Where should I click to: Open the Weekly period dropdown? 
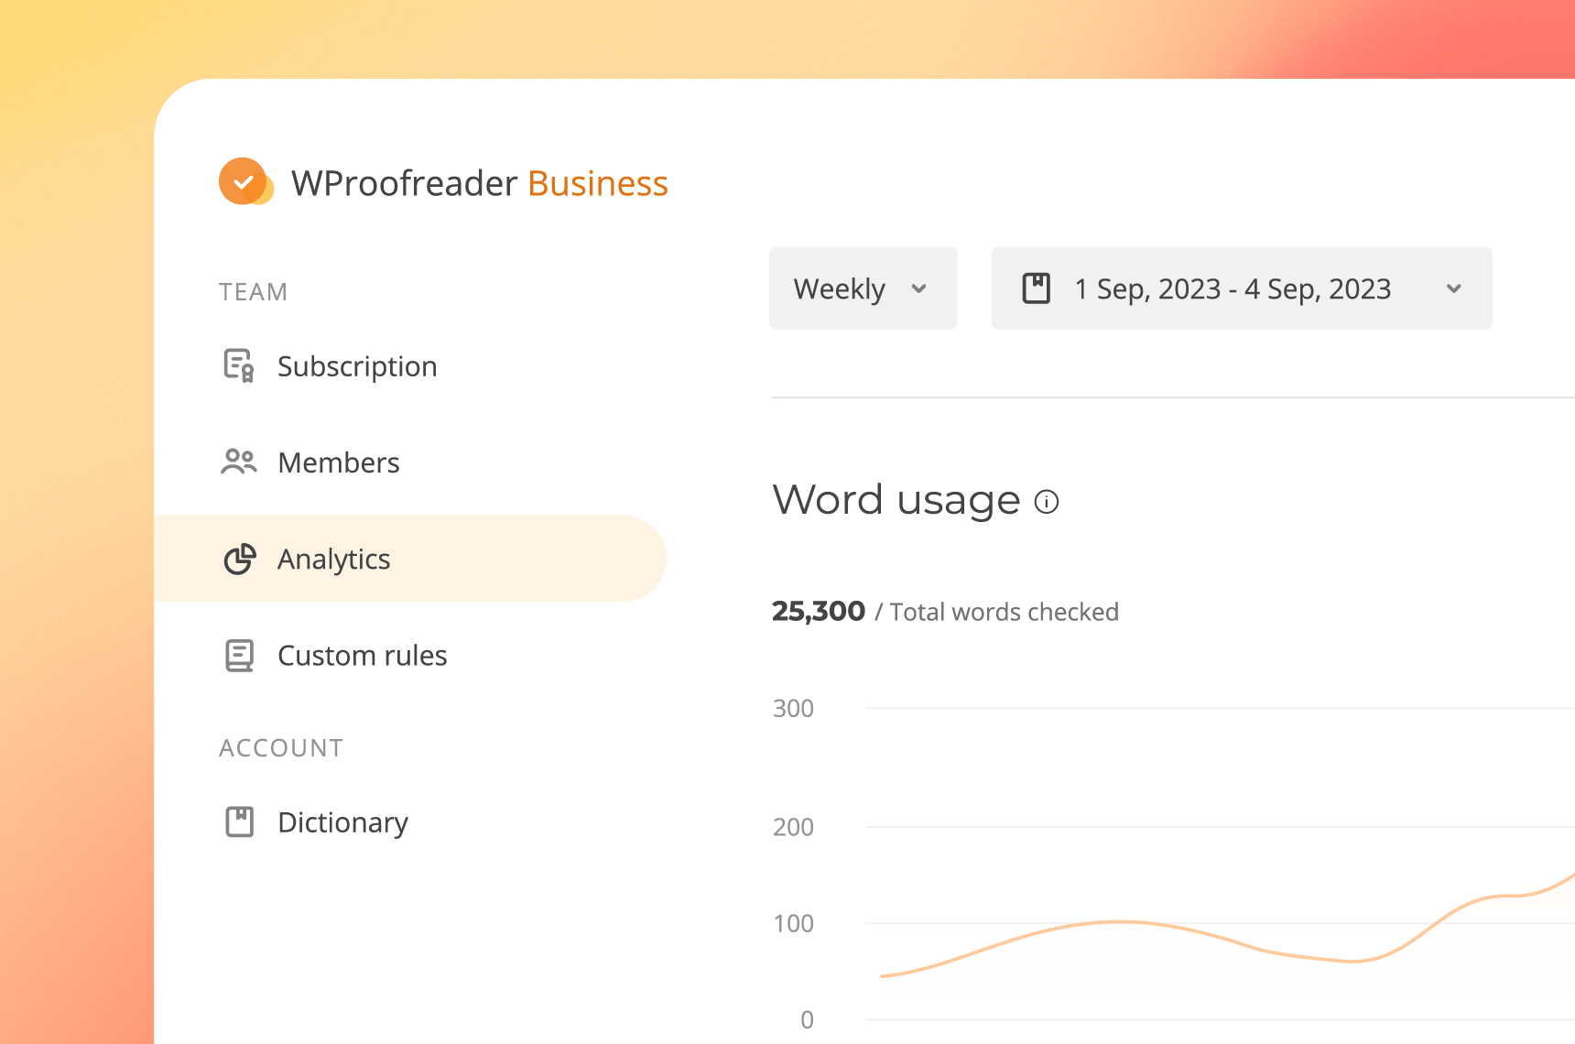point(863,288)
